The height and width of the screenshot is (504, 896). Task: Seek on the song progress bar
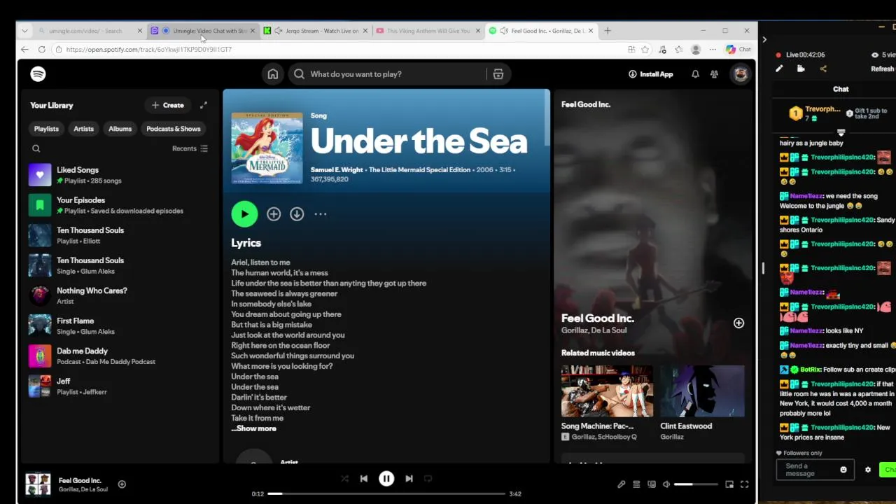coord(386,494)
